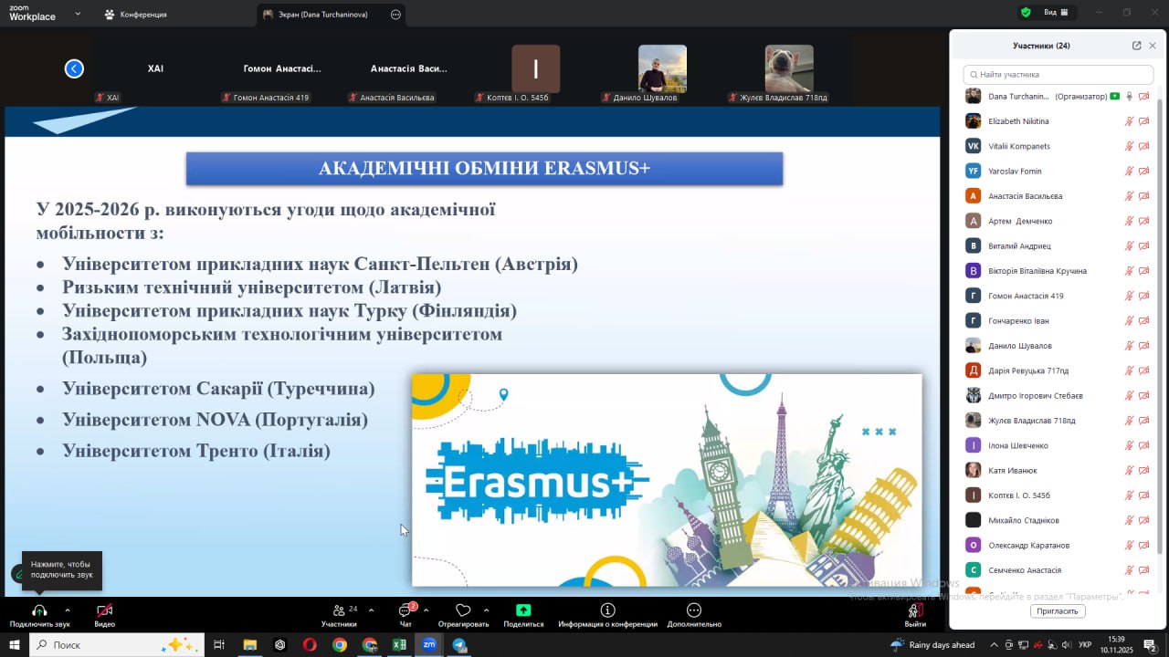
Task: Click the Вид view button
Action: (x=1056, y=13)
